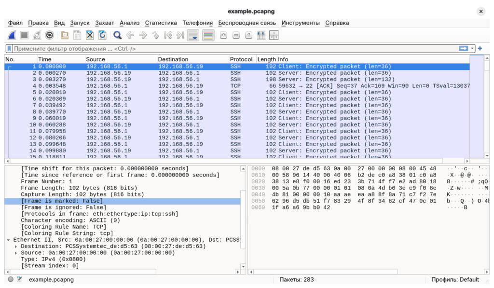Select packet 3 with len=132

[237, 80]
